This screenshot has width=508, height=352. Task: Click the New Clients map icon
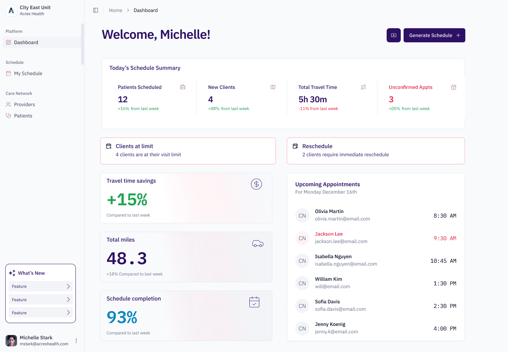click(x=273, y=87)
